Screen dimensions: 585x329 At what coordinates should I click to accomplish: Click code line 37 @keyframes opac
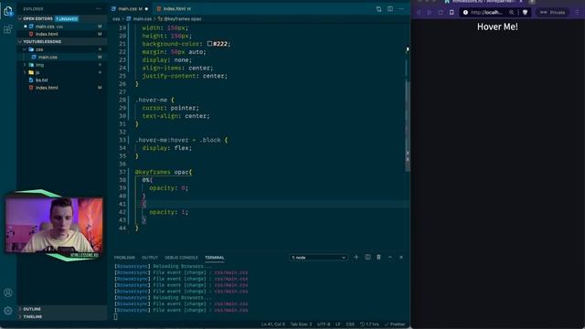tap(164, 172)
